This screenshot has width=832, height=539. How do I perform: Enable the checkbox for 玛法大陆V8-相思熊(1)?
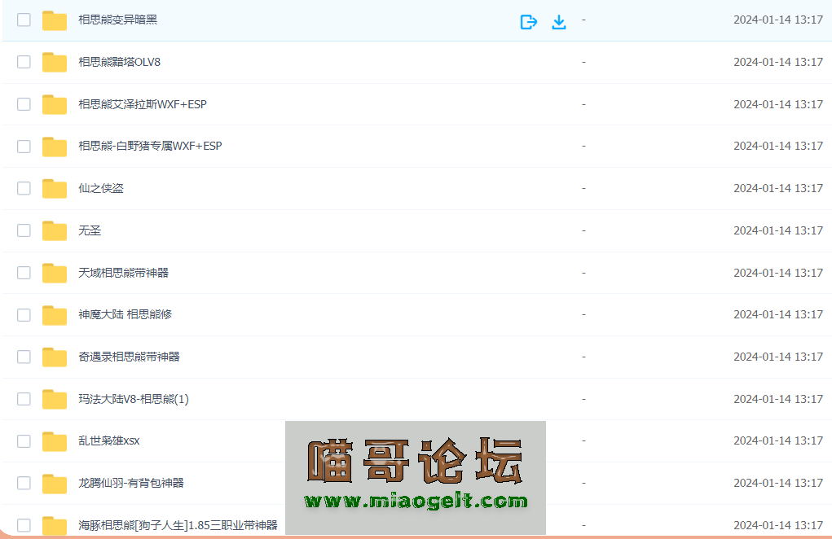24,399
